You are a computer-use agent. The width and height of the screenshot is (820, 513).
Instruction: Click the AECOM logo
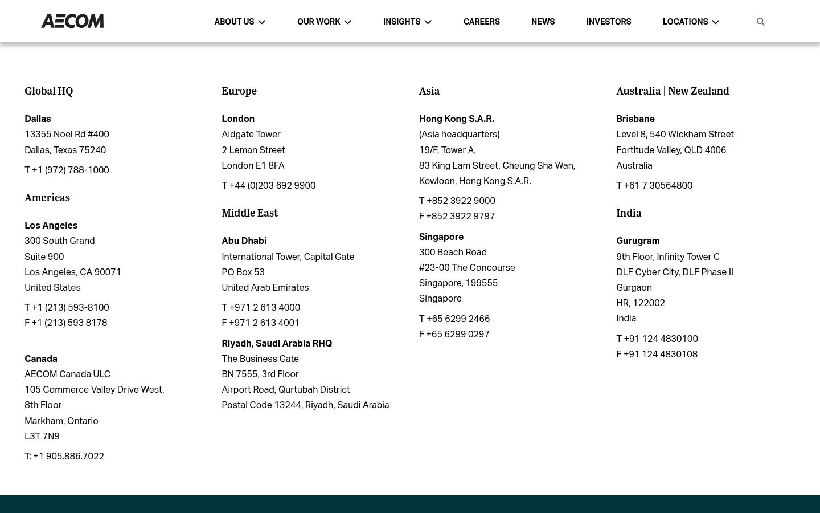pos(72,21)
